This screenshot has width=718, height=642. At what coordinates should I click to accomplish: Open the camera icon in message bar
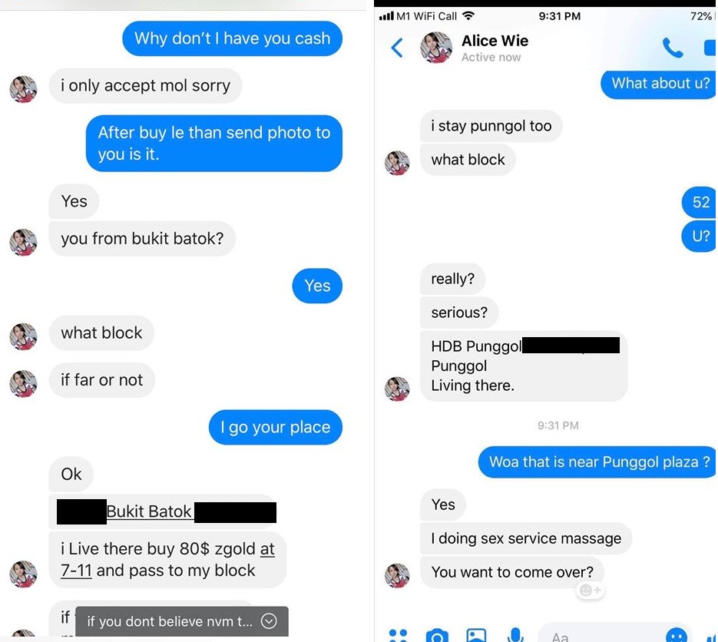[x=437, y=636]
